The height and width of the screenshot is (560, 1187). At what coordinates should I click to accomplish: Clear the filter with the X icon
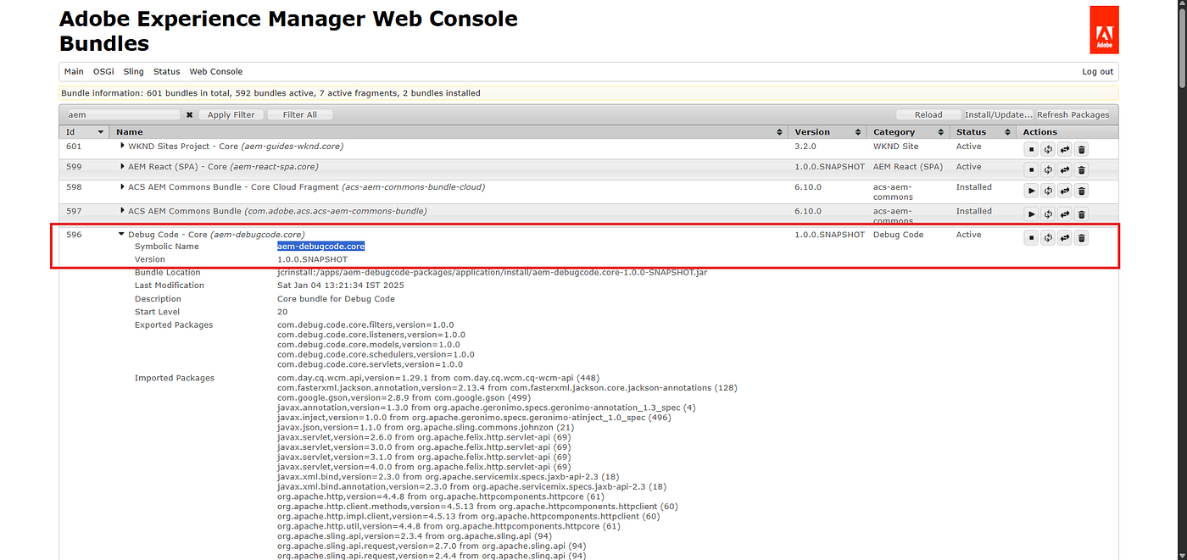190,114
